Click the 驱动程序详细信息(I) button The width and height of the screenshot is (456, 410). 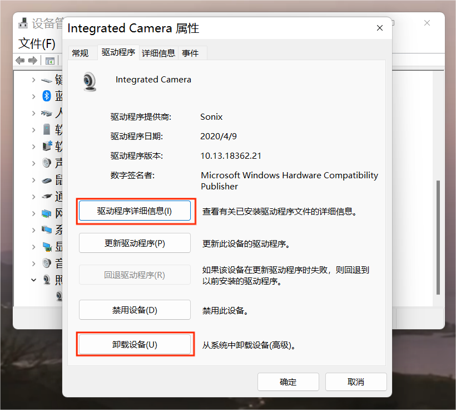coord(135,211)
